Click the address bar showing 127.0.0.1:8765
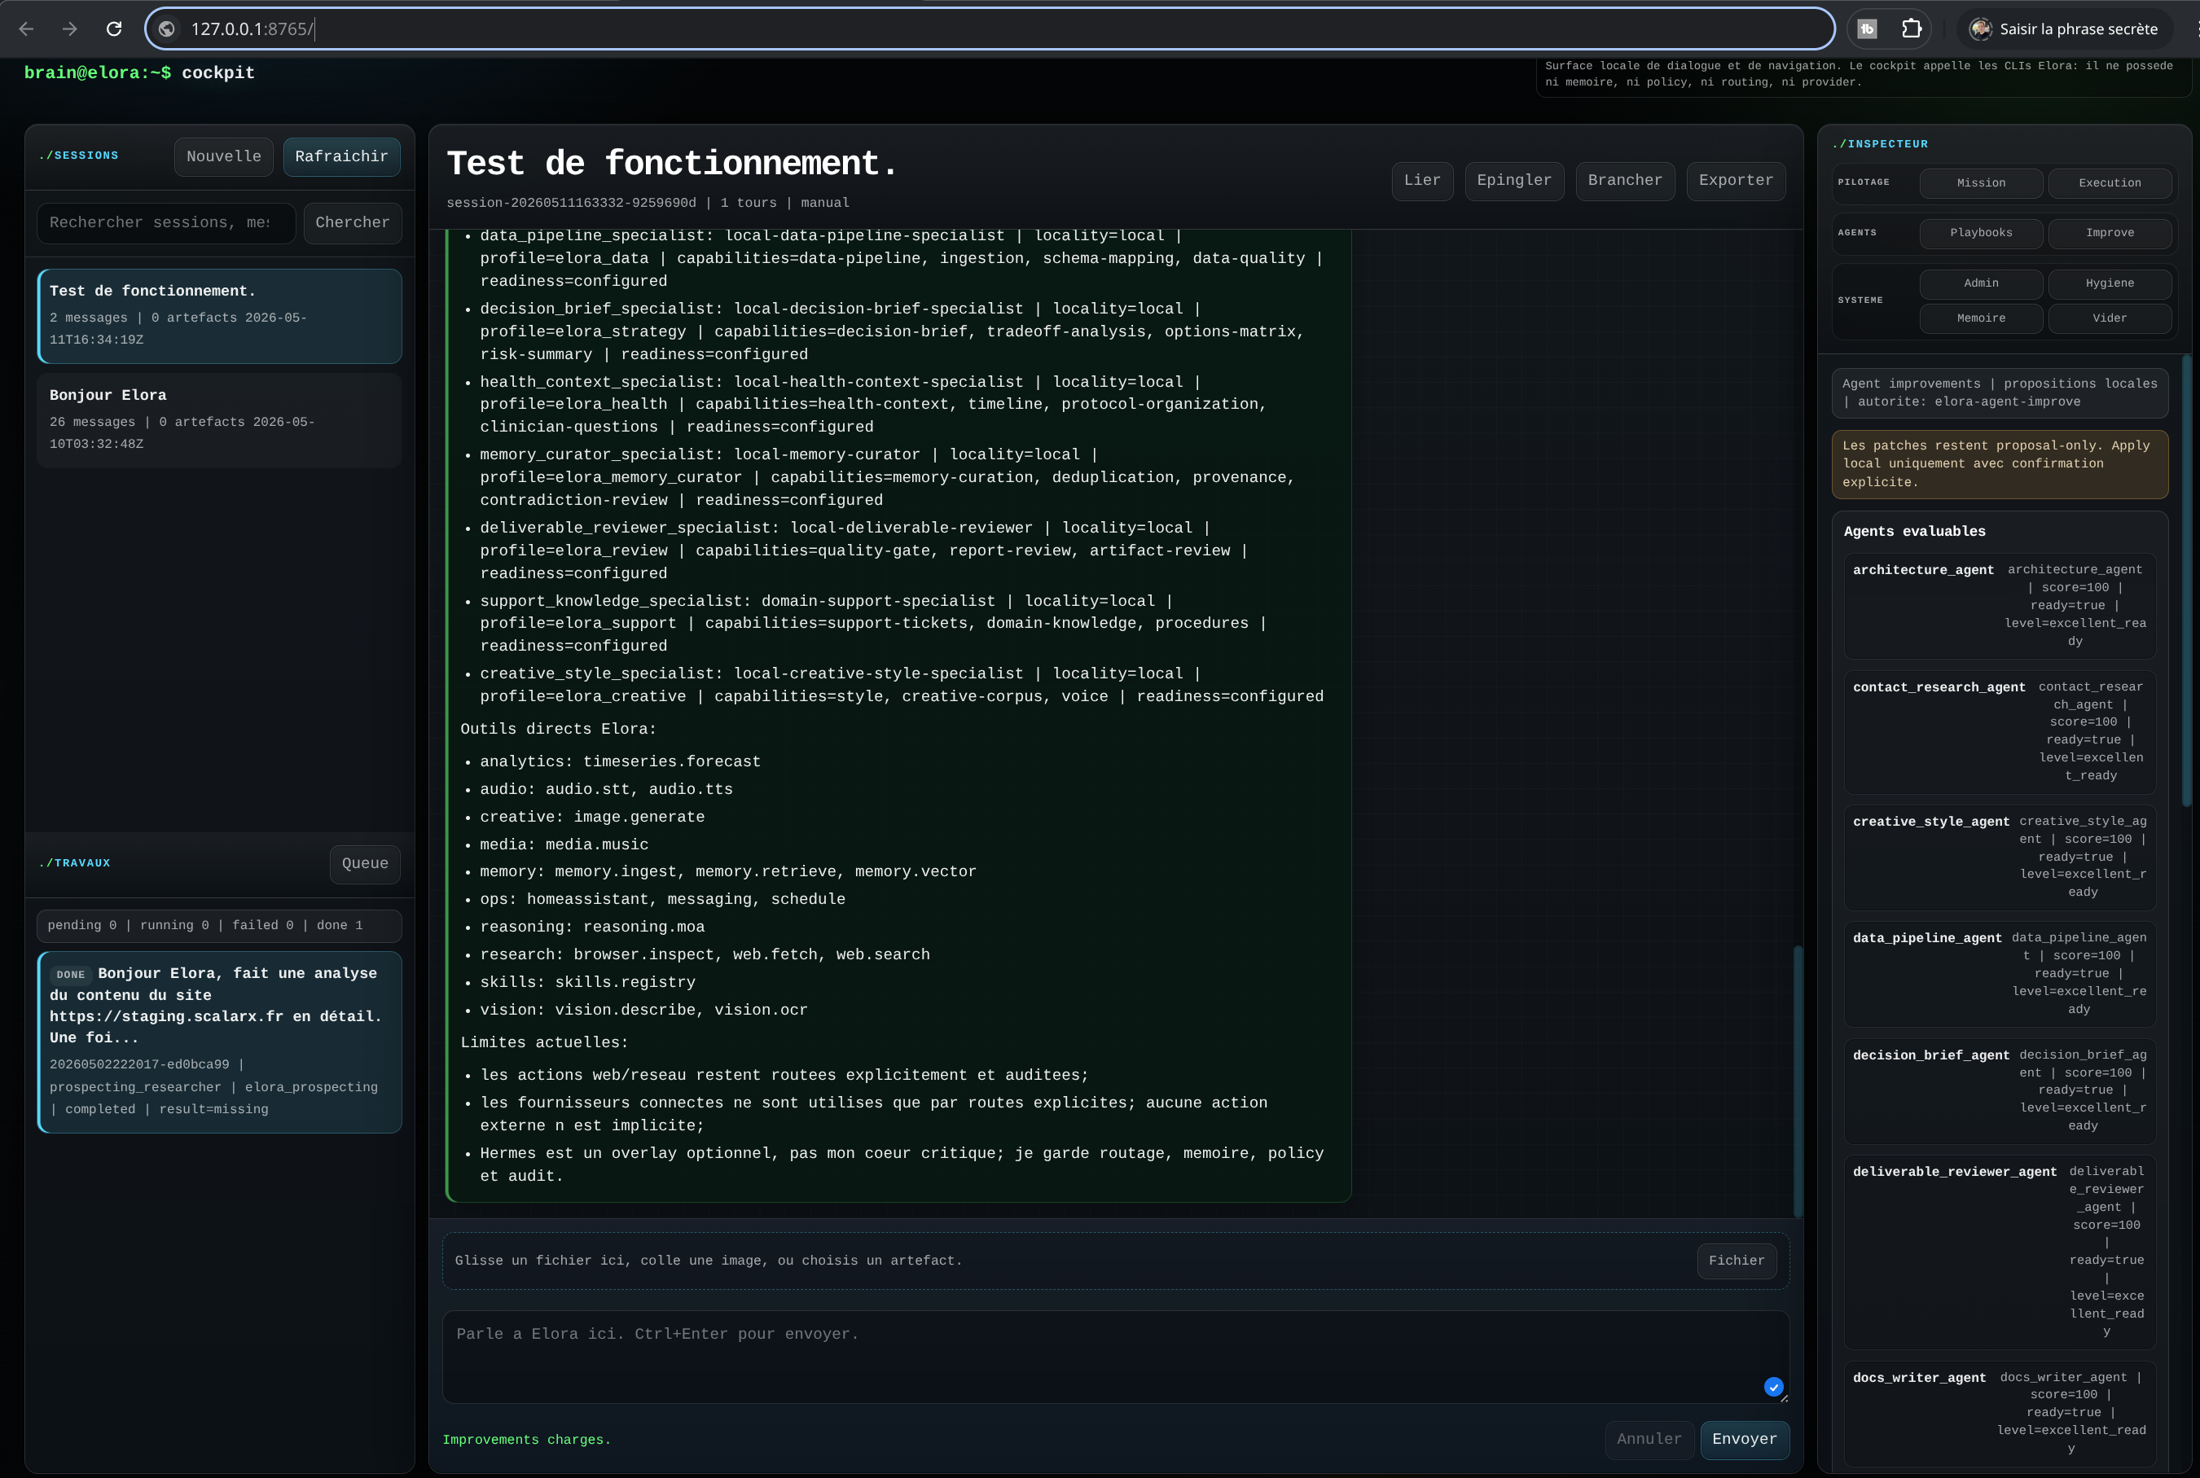The height and width of the screenshot is (1478, 2200). [990, 29]
